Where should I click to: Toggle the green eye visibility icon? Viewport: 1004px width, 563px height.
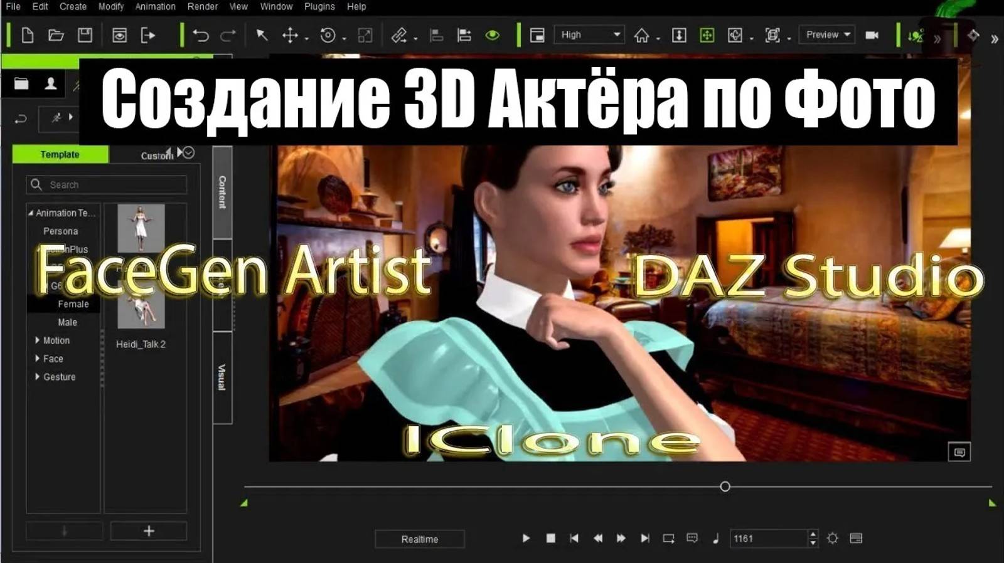493,35
